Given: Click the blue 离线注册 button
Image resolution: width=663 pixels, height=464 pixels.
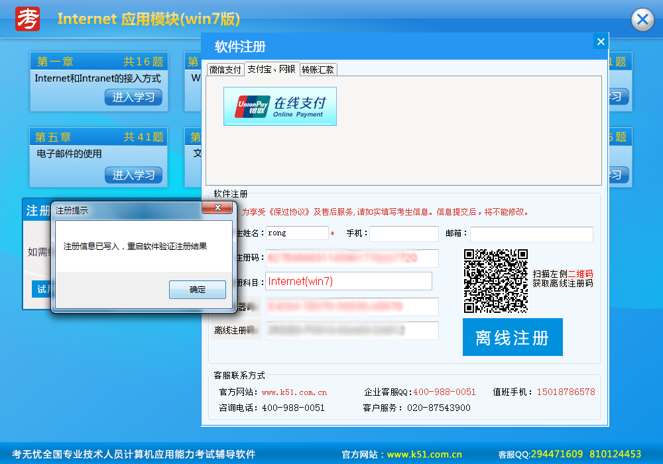Looking at the screenshot, I should pyautogui.click(x=512, y=337).
